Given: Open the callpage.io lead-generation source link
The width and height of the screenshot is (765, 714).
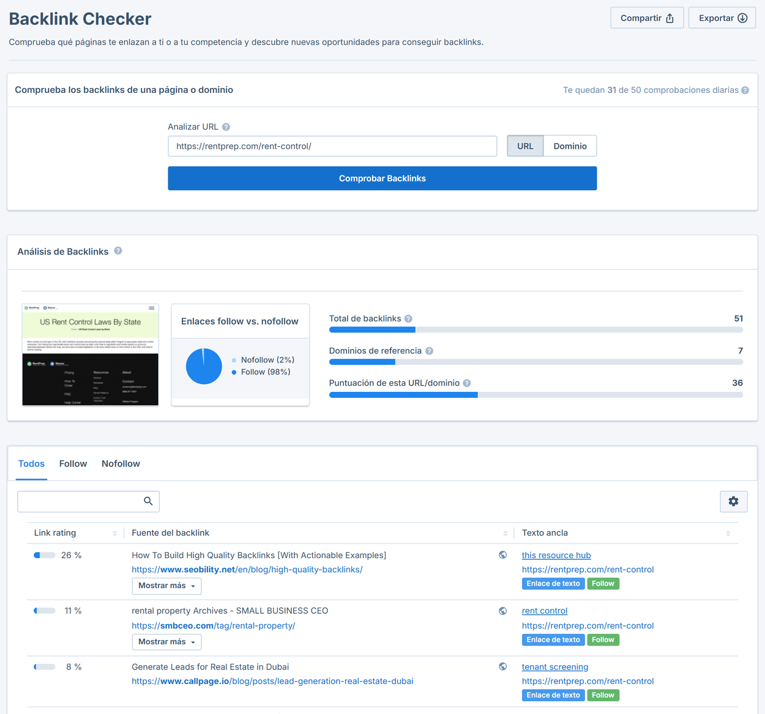Looking at the screenshot, I should click(272, 681).
